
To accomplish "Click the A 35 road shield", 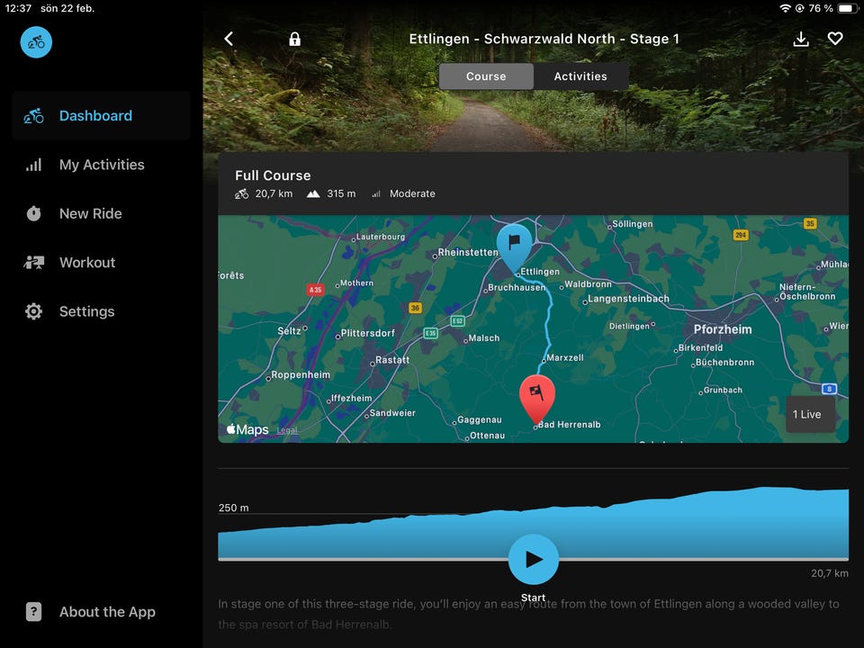I will [315, 290].
